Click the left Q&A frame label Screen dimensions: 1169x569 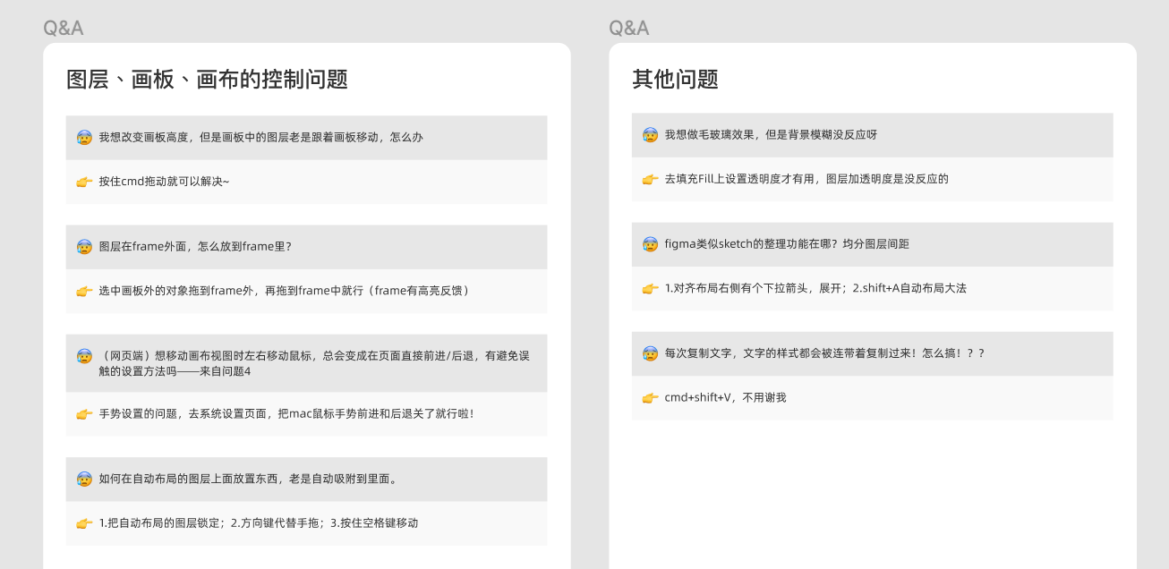[64, 28]
